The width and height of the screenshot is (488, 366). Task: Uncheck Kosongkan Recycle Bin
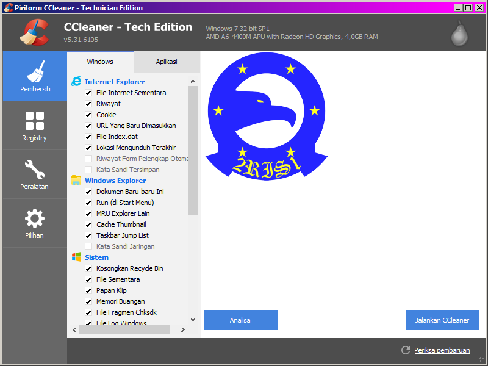pos(88,268)
